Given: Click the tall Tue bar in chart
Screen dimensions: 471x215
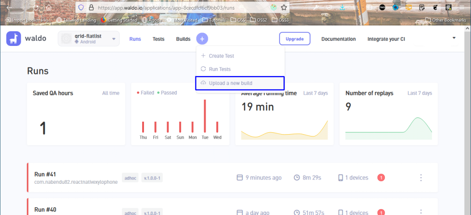Looking at the screenshot, I should 205,116.
